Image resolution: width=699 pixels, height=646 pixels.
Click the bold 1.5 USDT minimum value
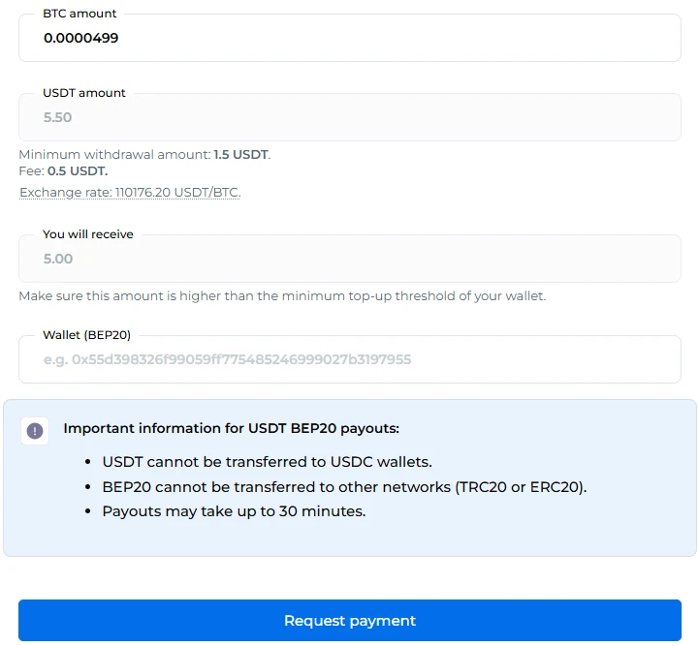(x=241, y=155)
